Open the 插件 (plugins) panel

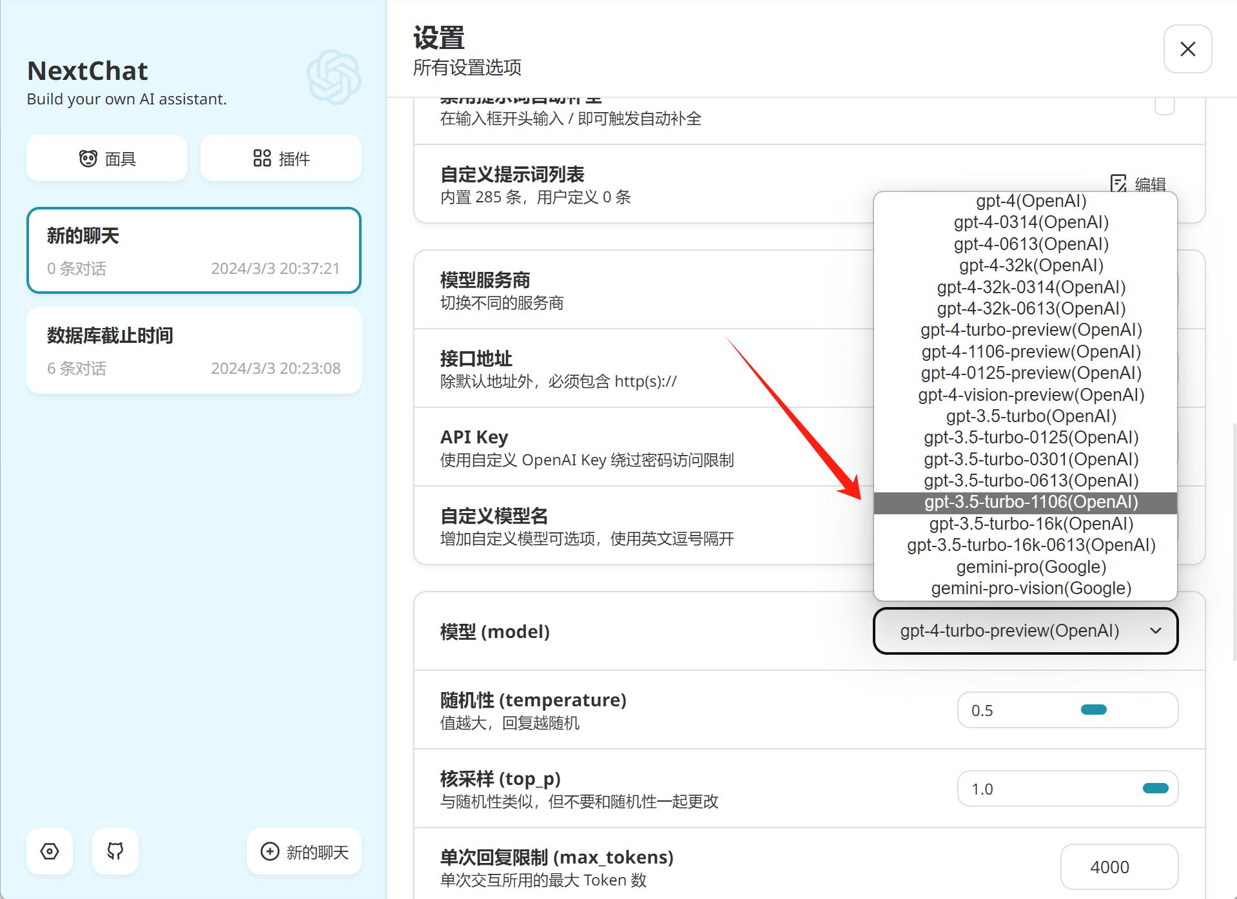pos(280,158)
